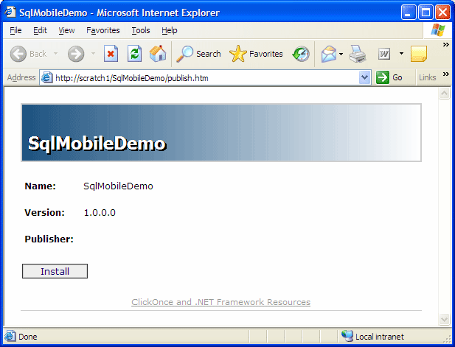Click the Publisher: label
This screenshot has width=455, height=347.
pos(49,239)
